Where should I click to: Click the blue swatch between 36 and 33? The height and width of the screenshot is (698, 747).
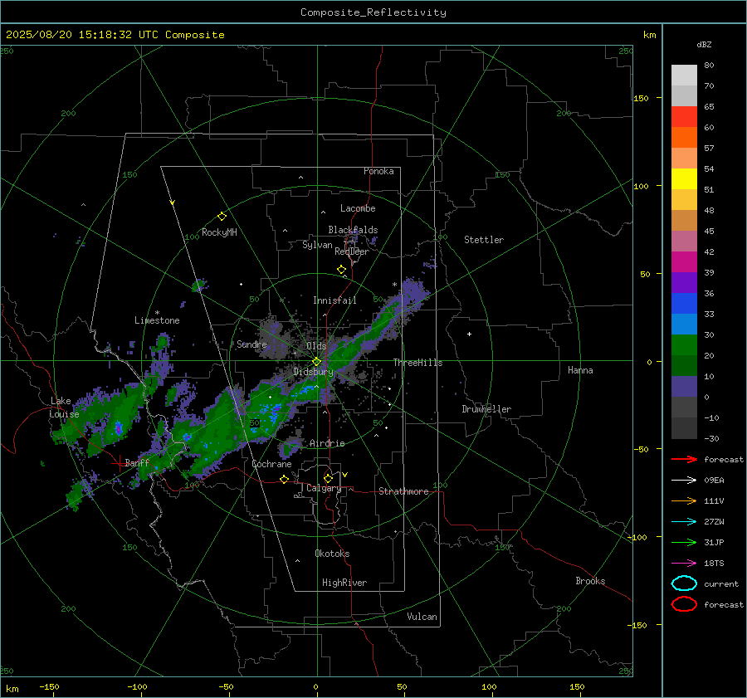click(684, 304)
